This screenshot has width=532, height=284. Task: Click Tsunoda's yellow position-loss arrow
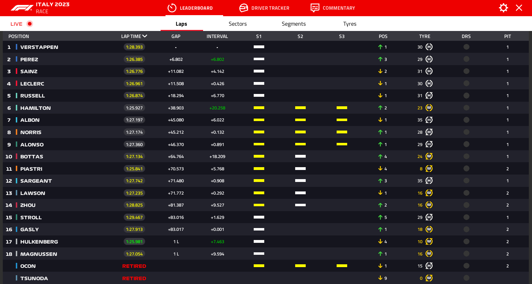click(x=380, y=278)
